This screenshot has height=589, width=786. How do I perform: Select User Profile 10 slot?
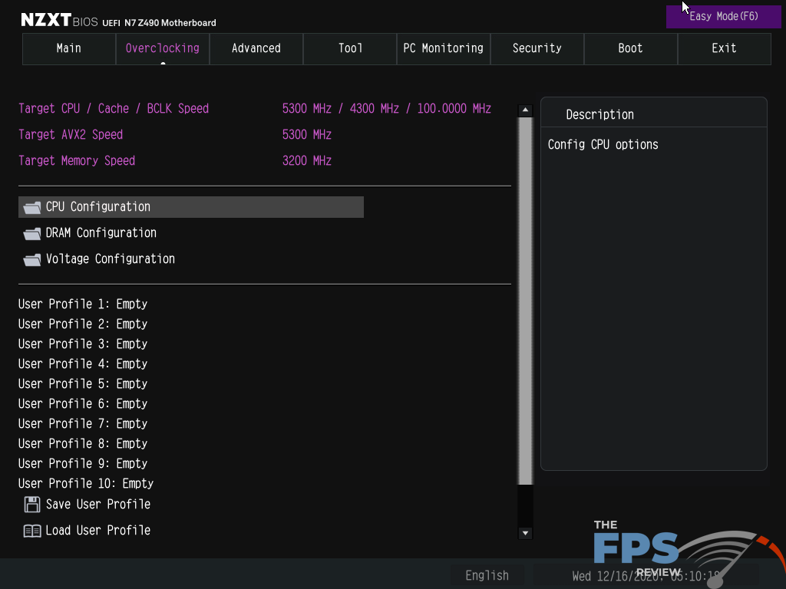(x=85, y=483)
